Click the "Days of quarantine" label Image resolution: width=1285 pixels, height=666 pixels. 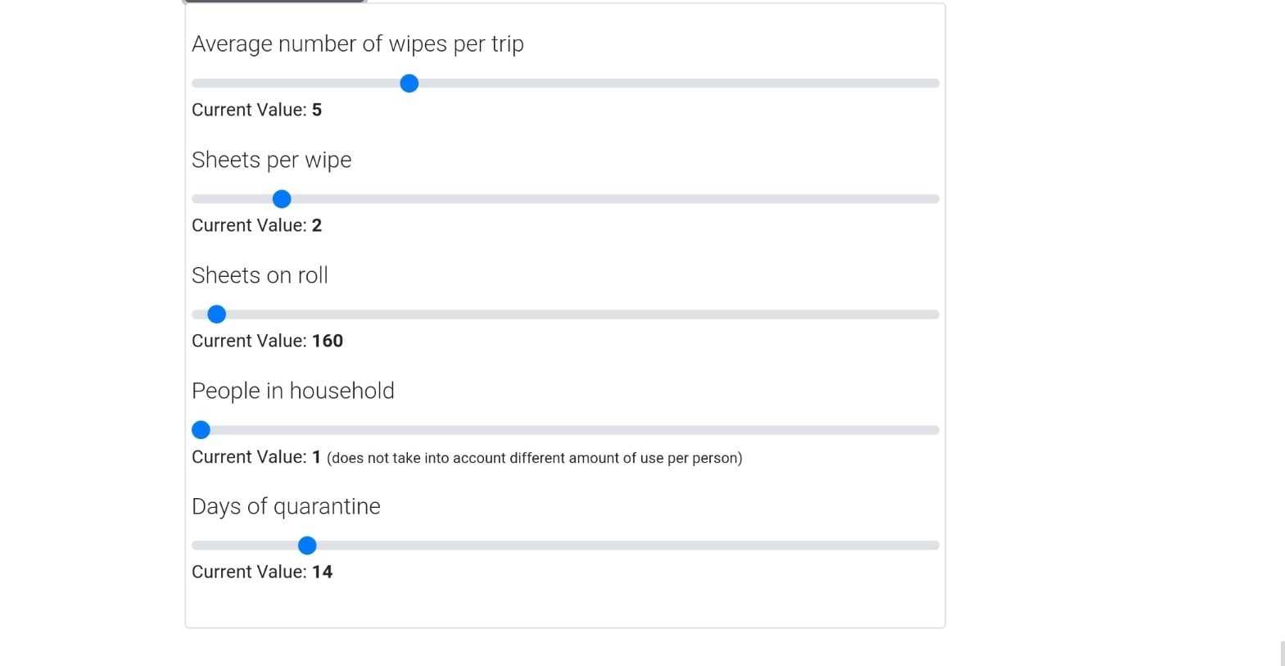click(x=286, y=506)
